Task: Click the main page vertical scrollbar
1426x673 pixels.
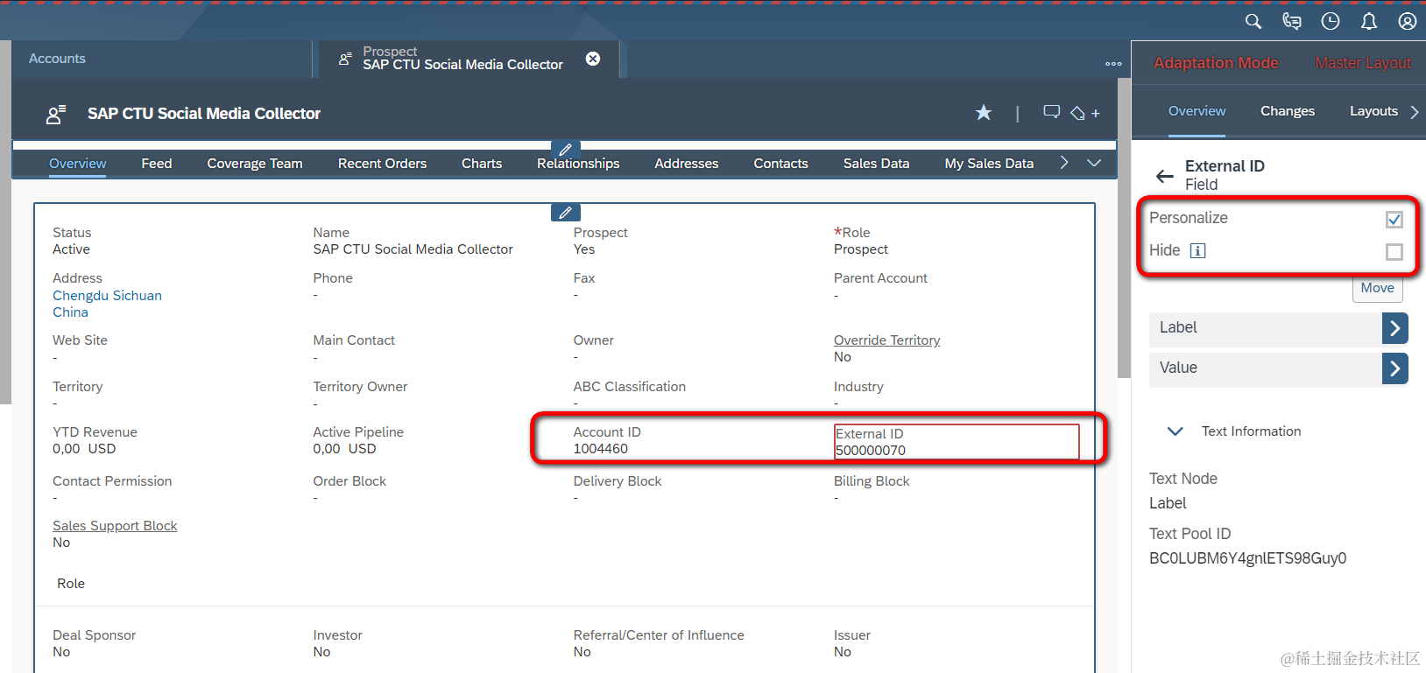Action: [1124, 228]
